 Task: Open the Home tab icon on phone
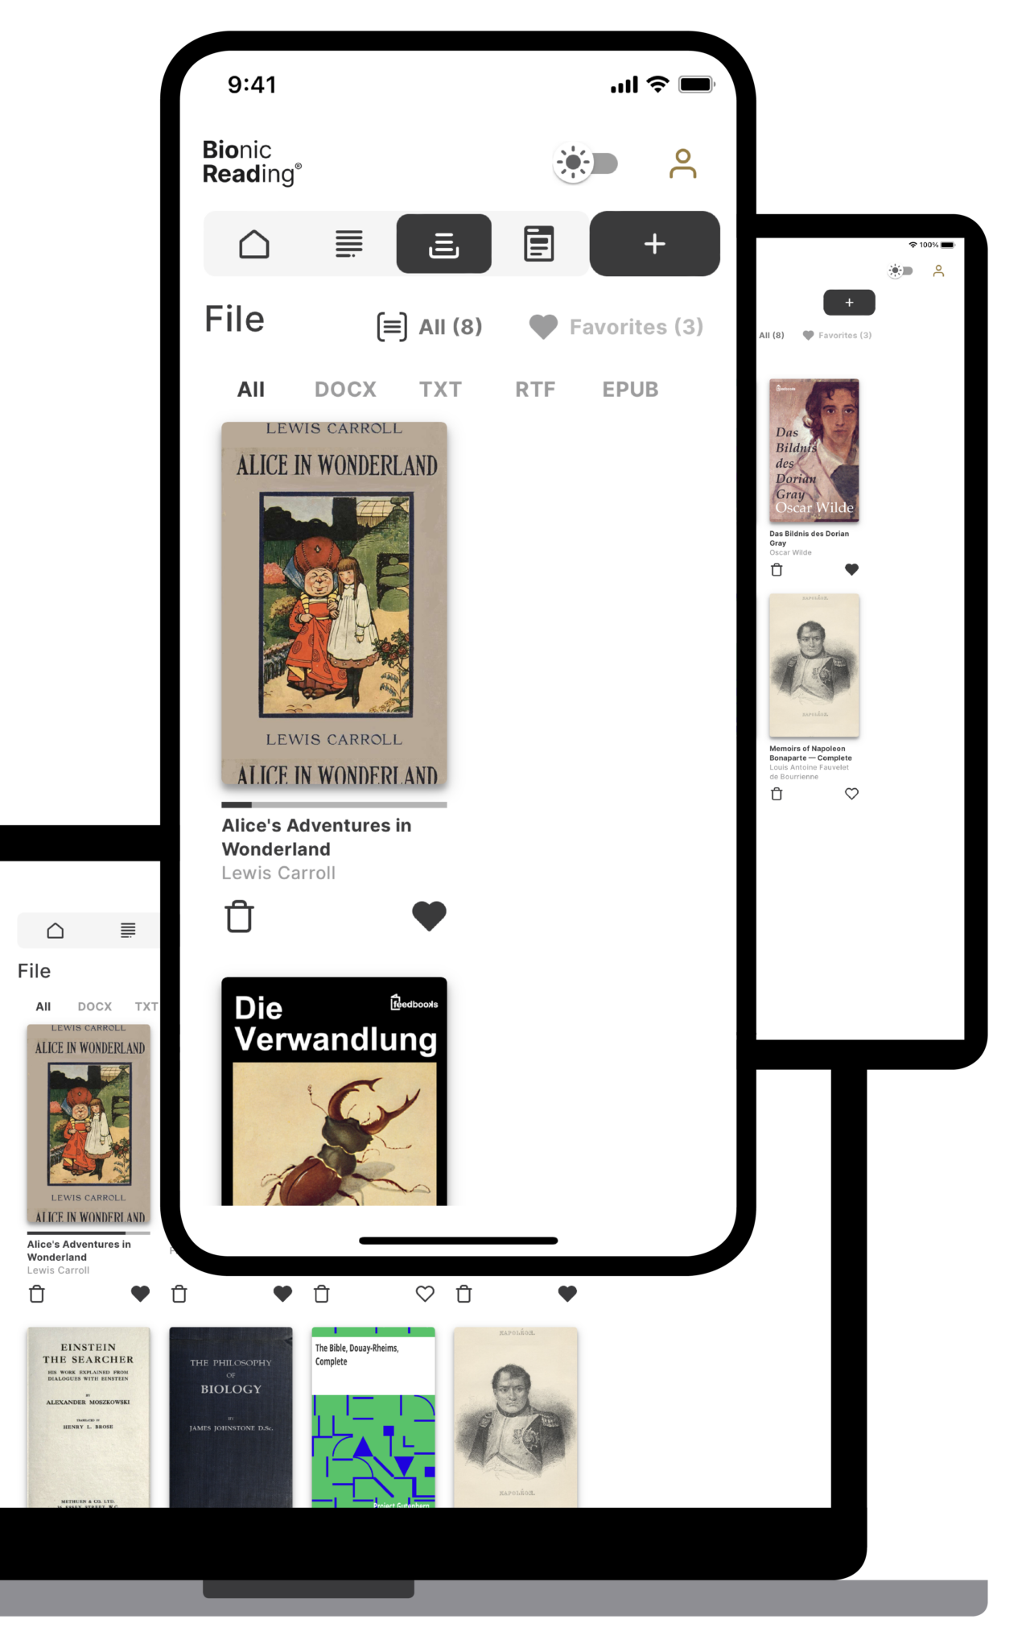[253, 244]
